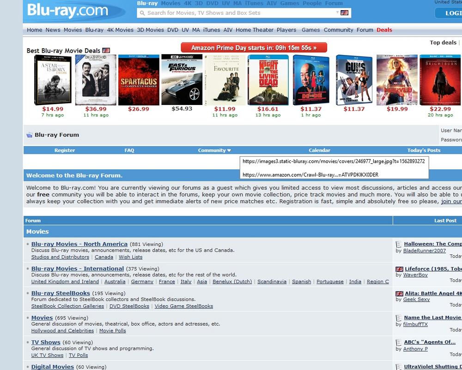The height and width of the screenshot is (370, 462).
Task: Click the LOGIN button
Action: [450, 13]
